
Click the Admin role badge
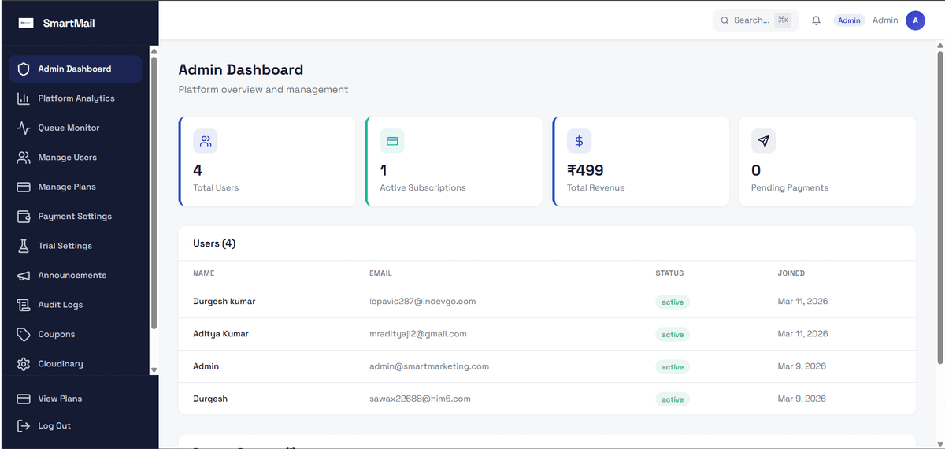point(849,20)
